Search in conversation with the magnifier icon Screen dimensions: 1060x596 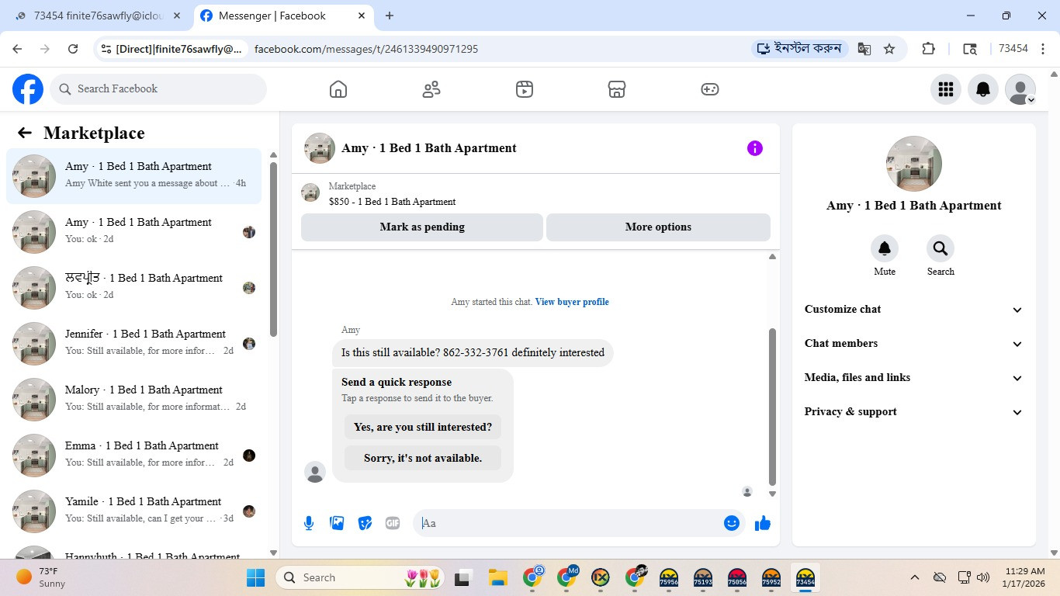coord(940,248)
